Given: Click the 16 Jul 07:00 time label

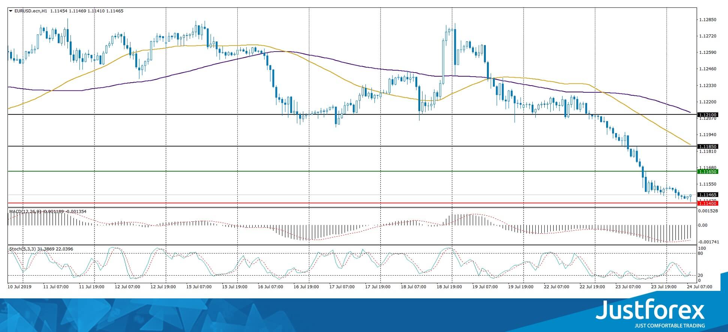Looking at the screenshot, I should click(270, 287).
